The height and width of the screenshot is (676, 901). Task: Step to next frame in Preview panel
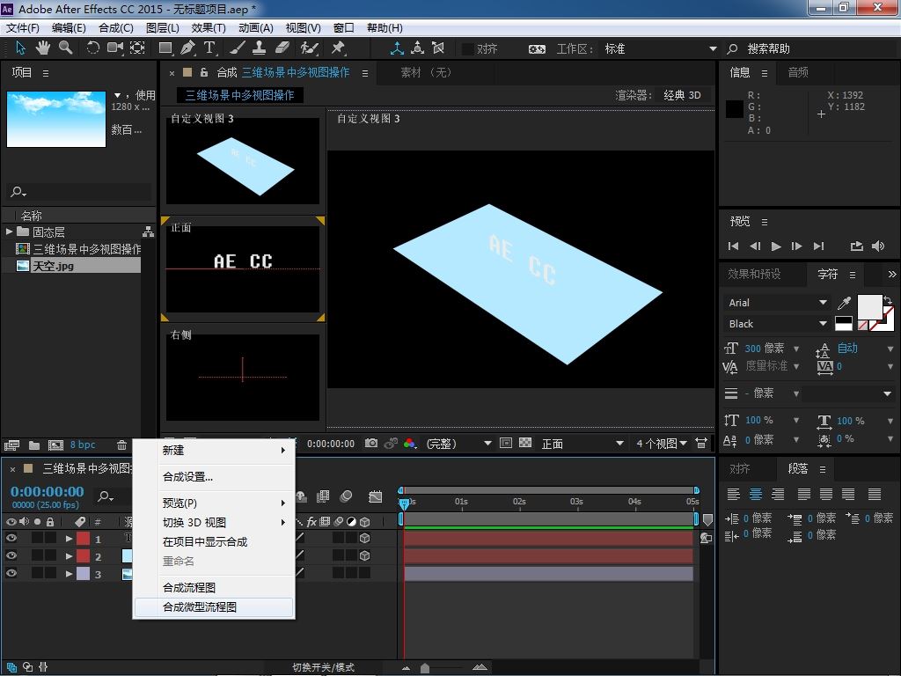click(x=797, y=246)
